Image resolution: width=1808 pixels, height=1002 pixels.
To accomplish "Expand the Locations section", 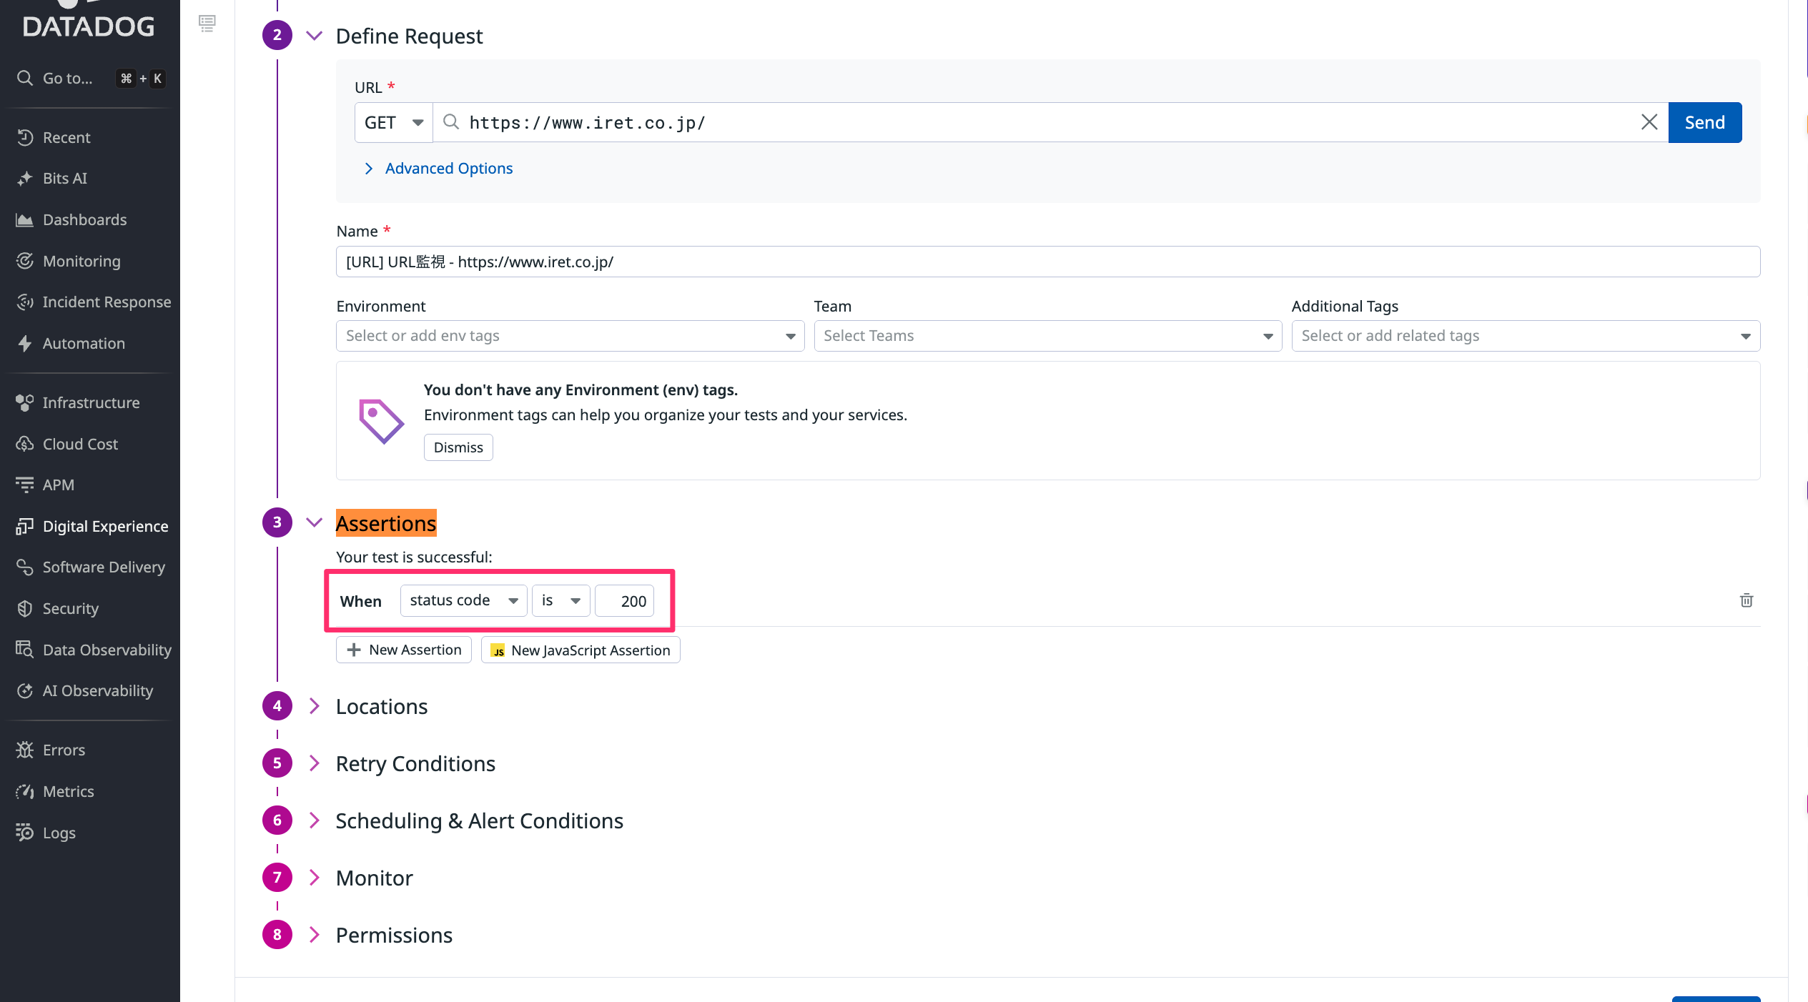I will (382, 706).
